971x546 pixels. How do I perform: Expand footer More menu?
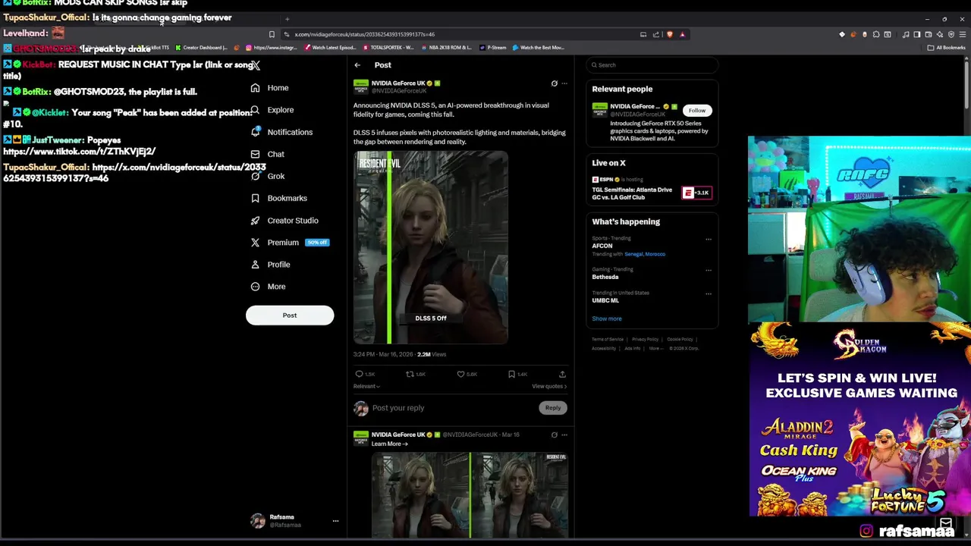[x=655, y=348]
